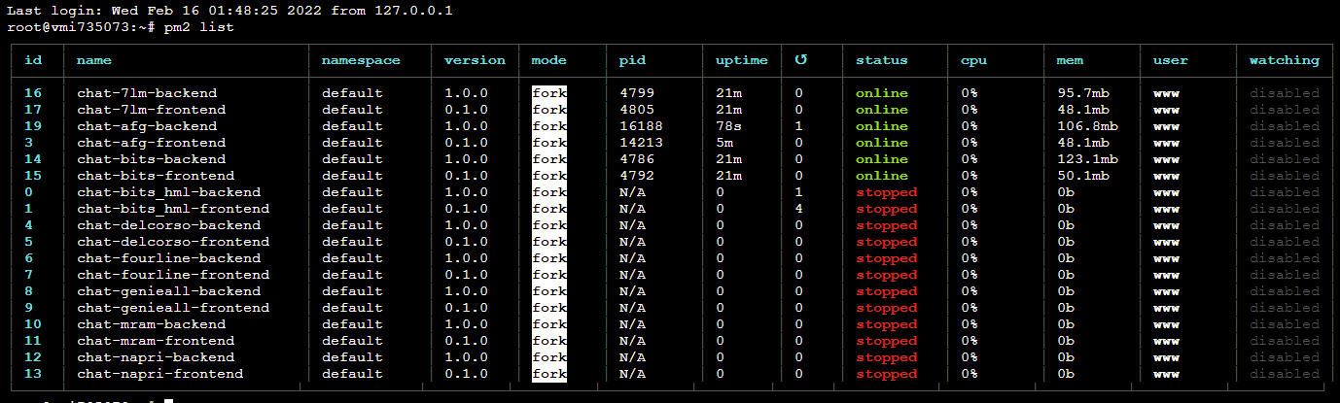1340x403 pixels.
Task: Click the 'user' column header
Action: point(1171,60)
